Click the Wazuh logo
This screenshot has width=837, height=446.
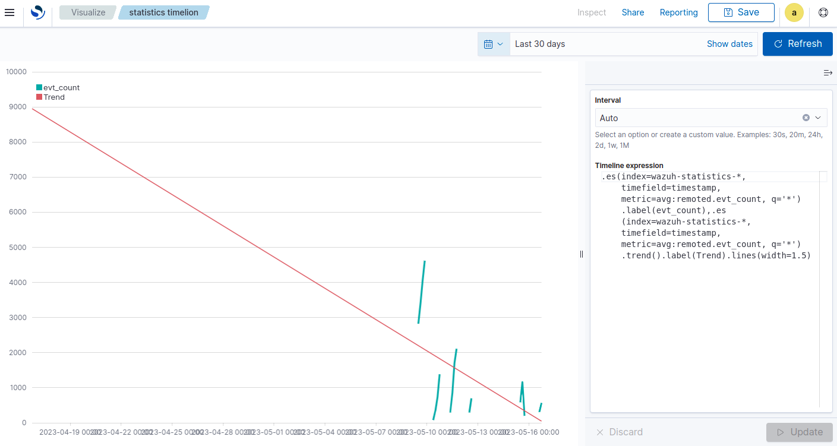pyautogui.click(x=37, y=12)
